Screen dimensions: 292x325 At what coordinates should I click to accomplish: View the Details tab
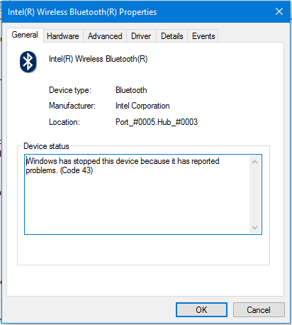click(172, 36)
